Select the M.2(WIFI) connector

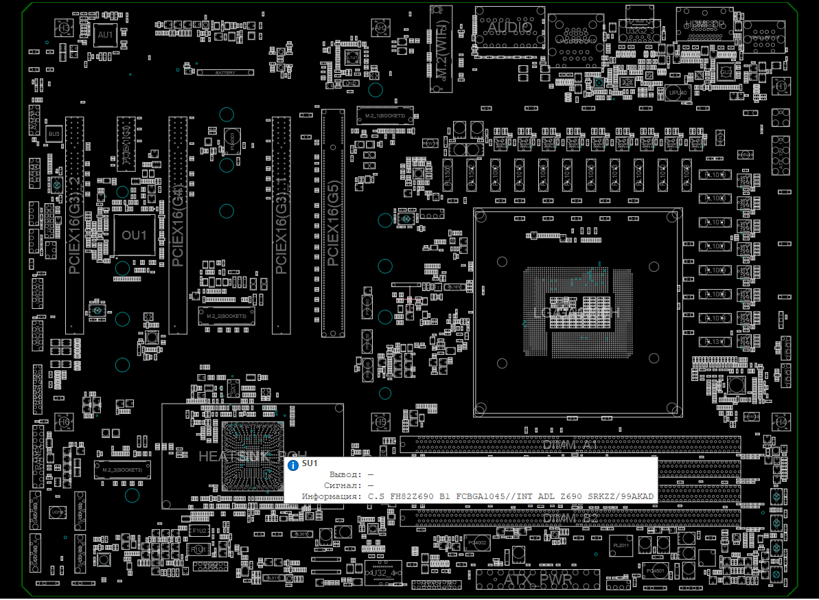441,49
